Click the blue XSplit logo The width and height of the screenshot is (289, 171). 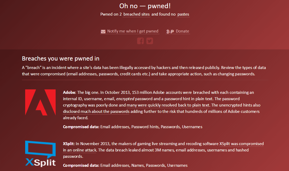click(x=40, y=154)
